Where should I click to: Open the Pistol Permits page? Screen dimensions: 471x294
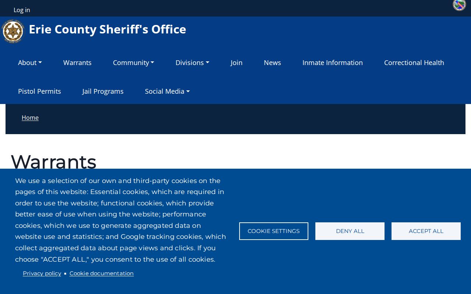click(x=39, y=91)
